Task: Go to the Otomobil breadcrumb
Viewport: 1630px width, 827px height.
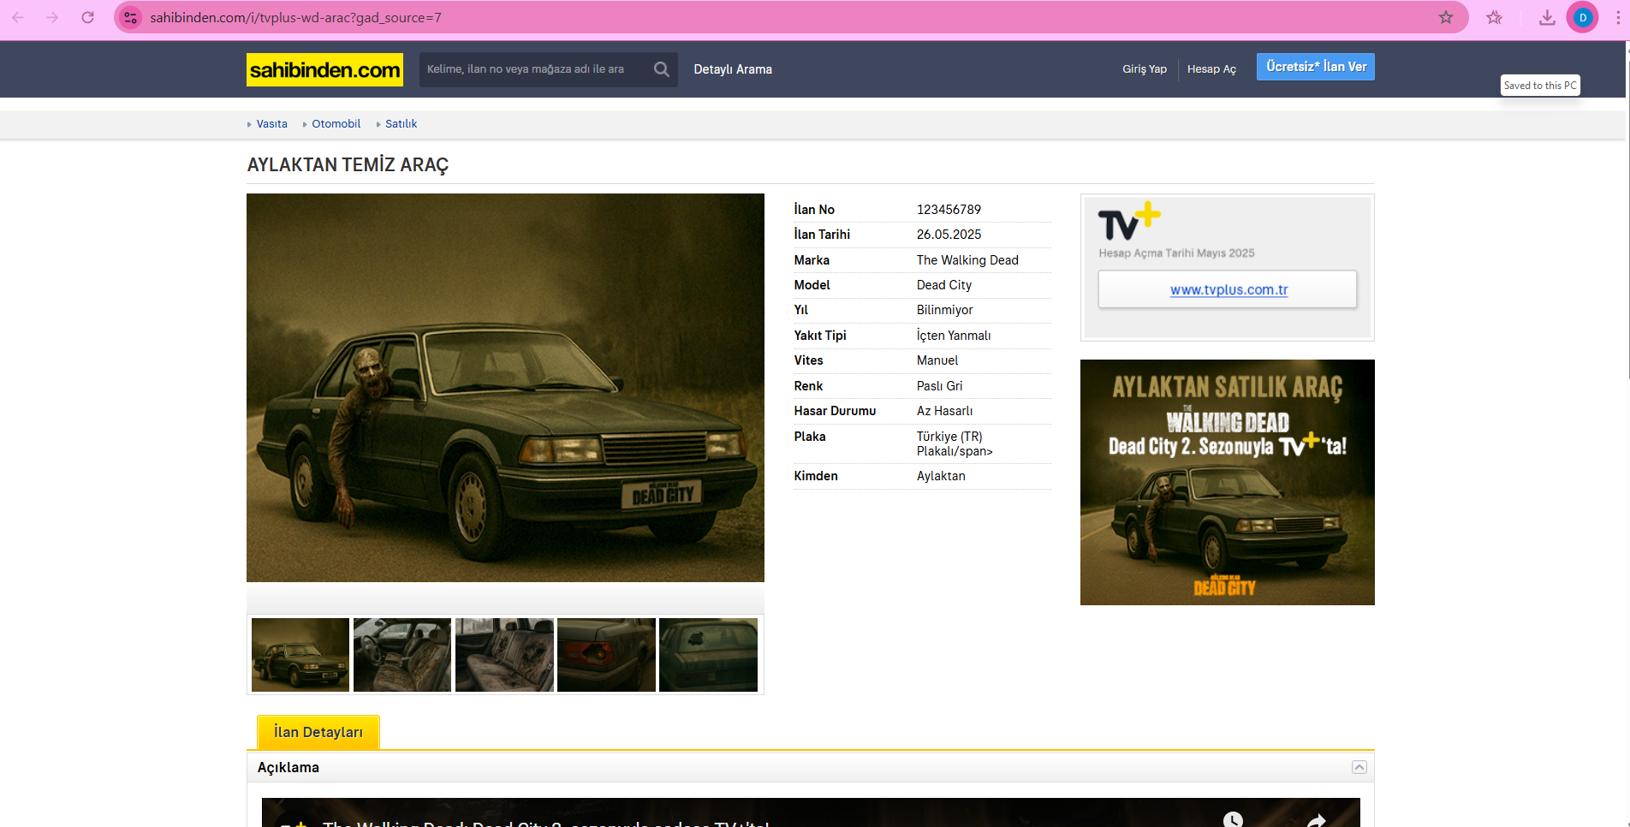Action: 336,124
